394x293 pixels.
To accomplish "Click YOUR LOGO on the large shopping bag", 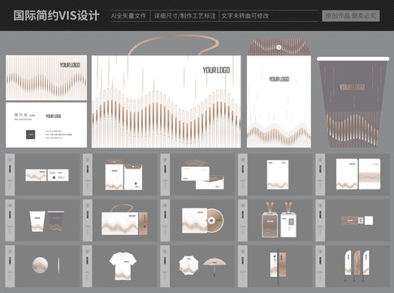I will pos(216,70).
